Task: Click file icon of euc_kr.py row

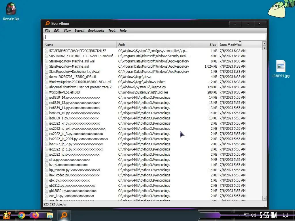Action: (46, 196)
